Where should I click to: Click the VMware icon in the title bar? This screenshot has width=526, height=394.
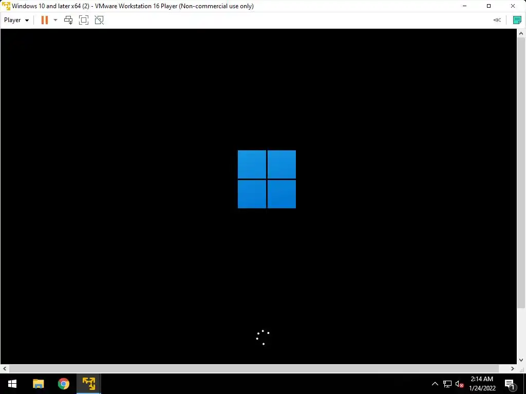tap(6, 6)
